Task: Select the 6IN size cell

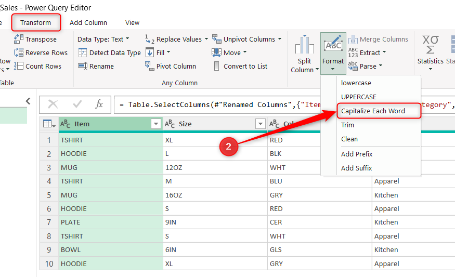Action: [215, 250]
